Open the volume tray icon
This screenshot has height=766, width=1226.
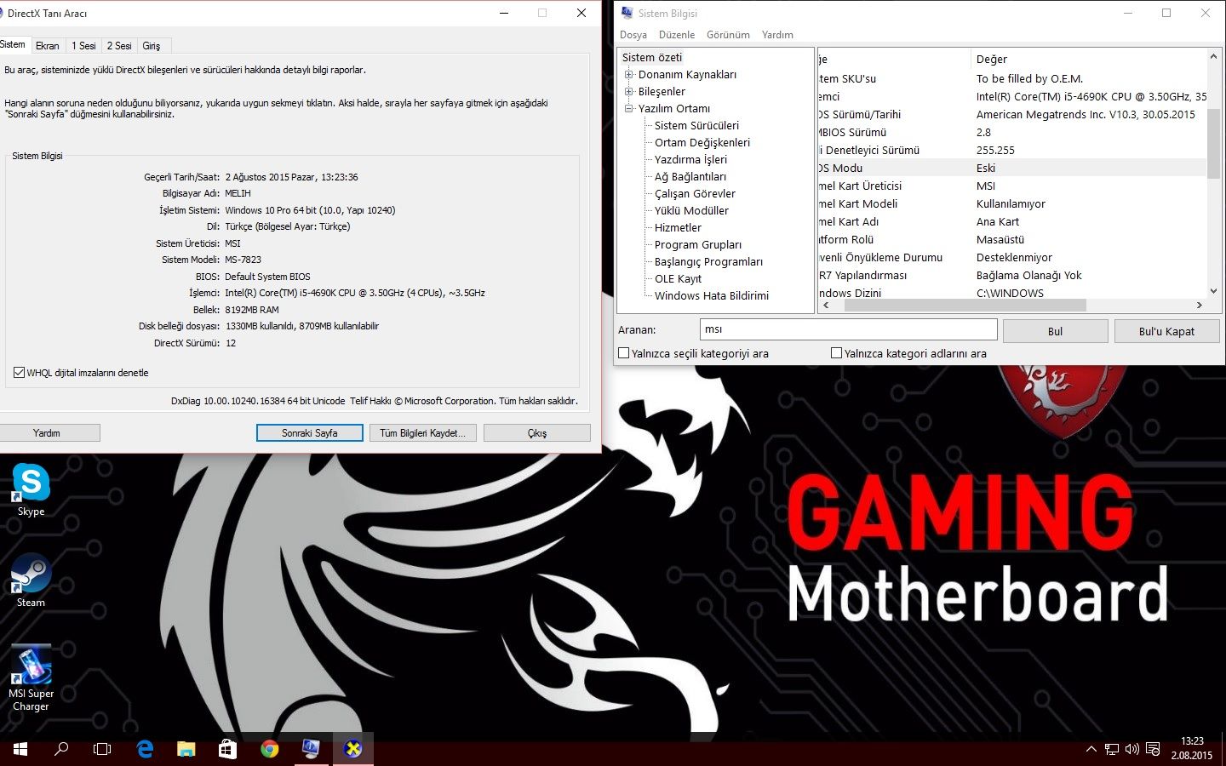tap(1132, 749)
